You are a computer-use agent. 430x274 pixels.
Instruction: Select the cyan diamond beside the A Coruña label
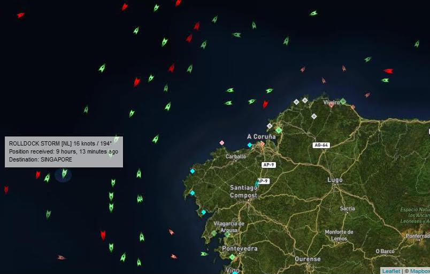tap(250, 145)
